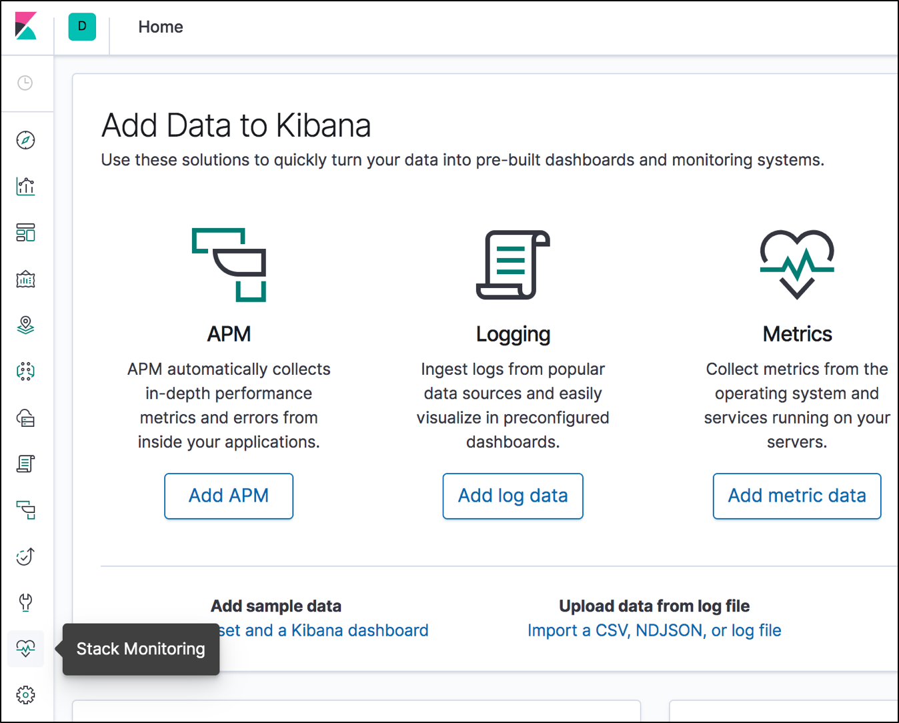The image size is (899, 723).
Task: Open Dev Tools with the wrench icon
Action: [x=25, y=602]
